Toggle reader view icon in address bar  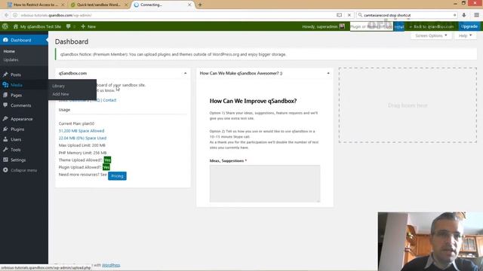tap(339, 15)
